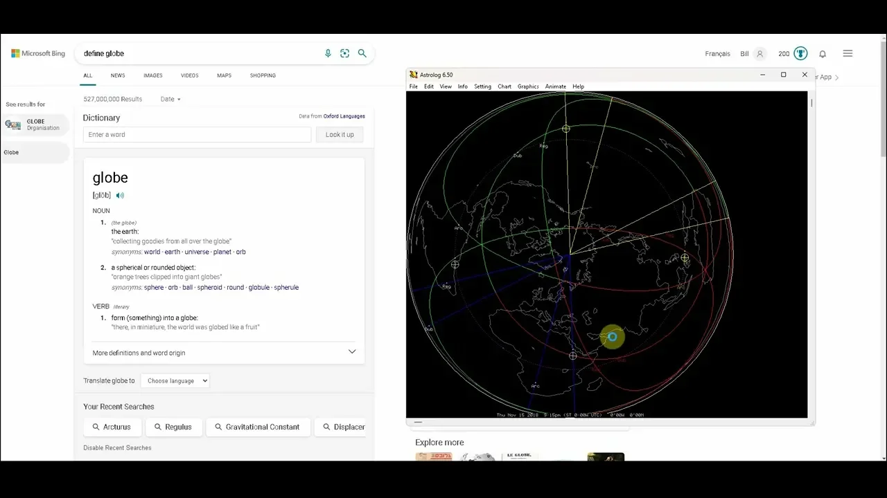Click the Bill account profile icon
Viewport: 887px width, 498px height.
click(759, 54)
